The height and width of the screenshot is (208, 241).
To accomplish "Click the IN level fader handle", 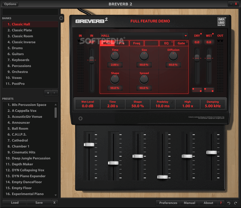I will coord(92,60).
